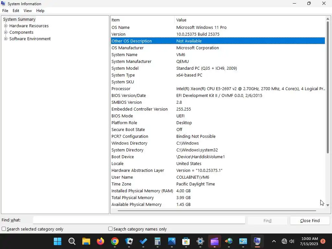Expand the Components node
The height and width of the screenshot is (249, 332).
click(x=6, y=32)
